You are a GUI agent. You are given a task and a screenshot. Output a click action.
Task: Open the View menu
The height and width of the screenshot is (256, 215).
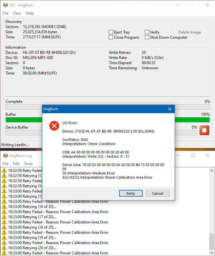tap(17, 13)
